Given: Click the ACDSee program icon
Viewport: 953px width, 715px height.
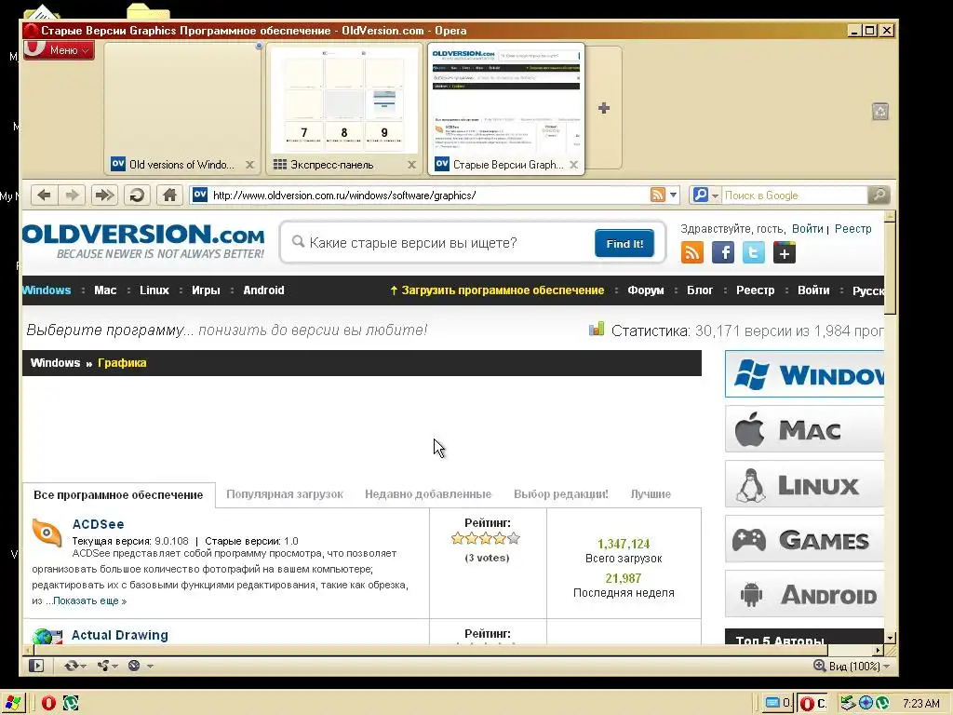Looking at the screenshot, I should pyautogui.click(x=47, y=533).
